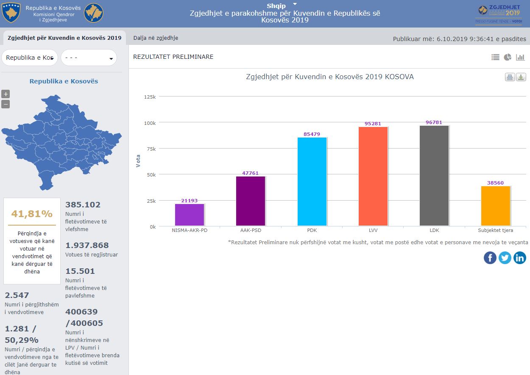Viewport: 530px width, 375px height.
Task: Open the Dalja në zgjedhje tab
Action: (x=156, y=38)
